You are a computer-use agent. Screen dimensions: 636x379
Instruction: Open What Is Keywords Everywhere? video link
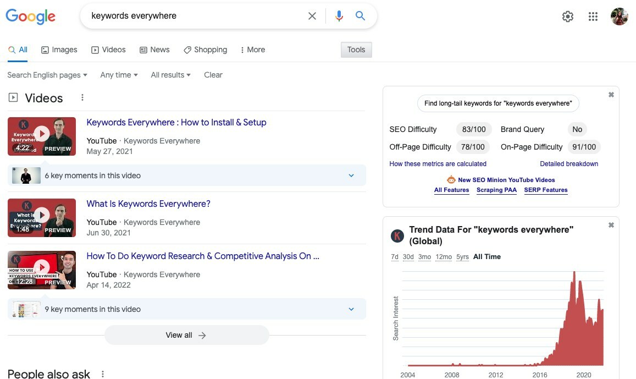point(148,204)
